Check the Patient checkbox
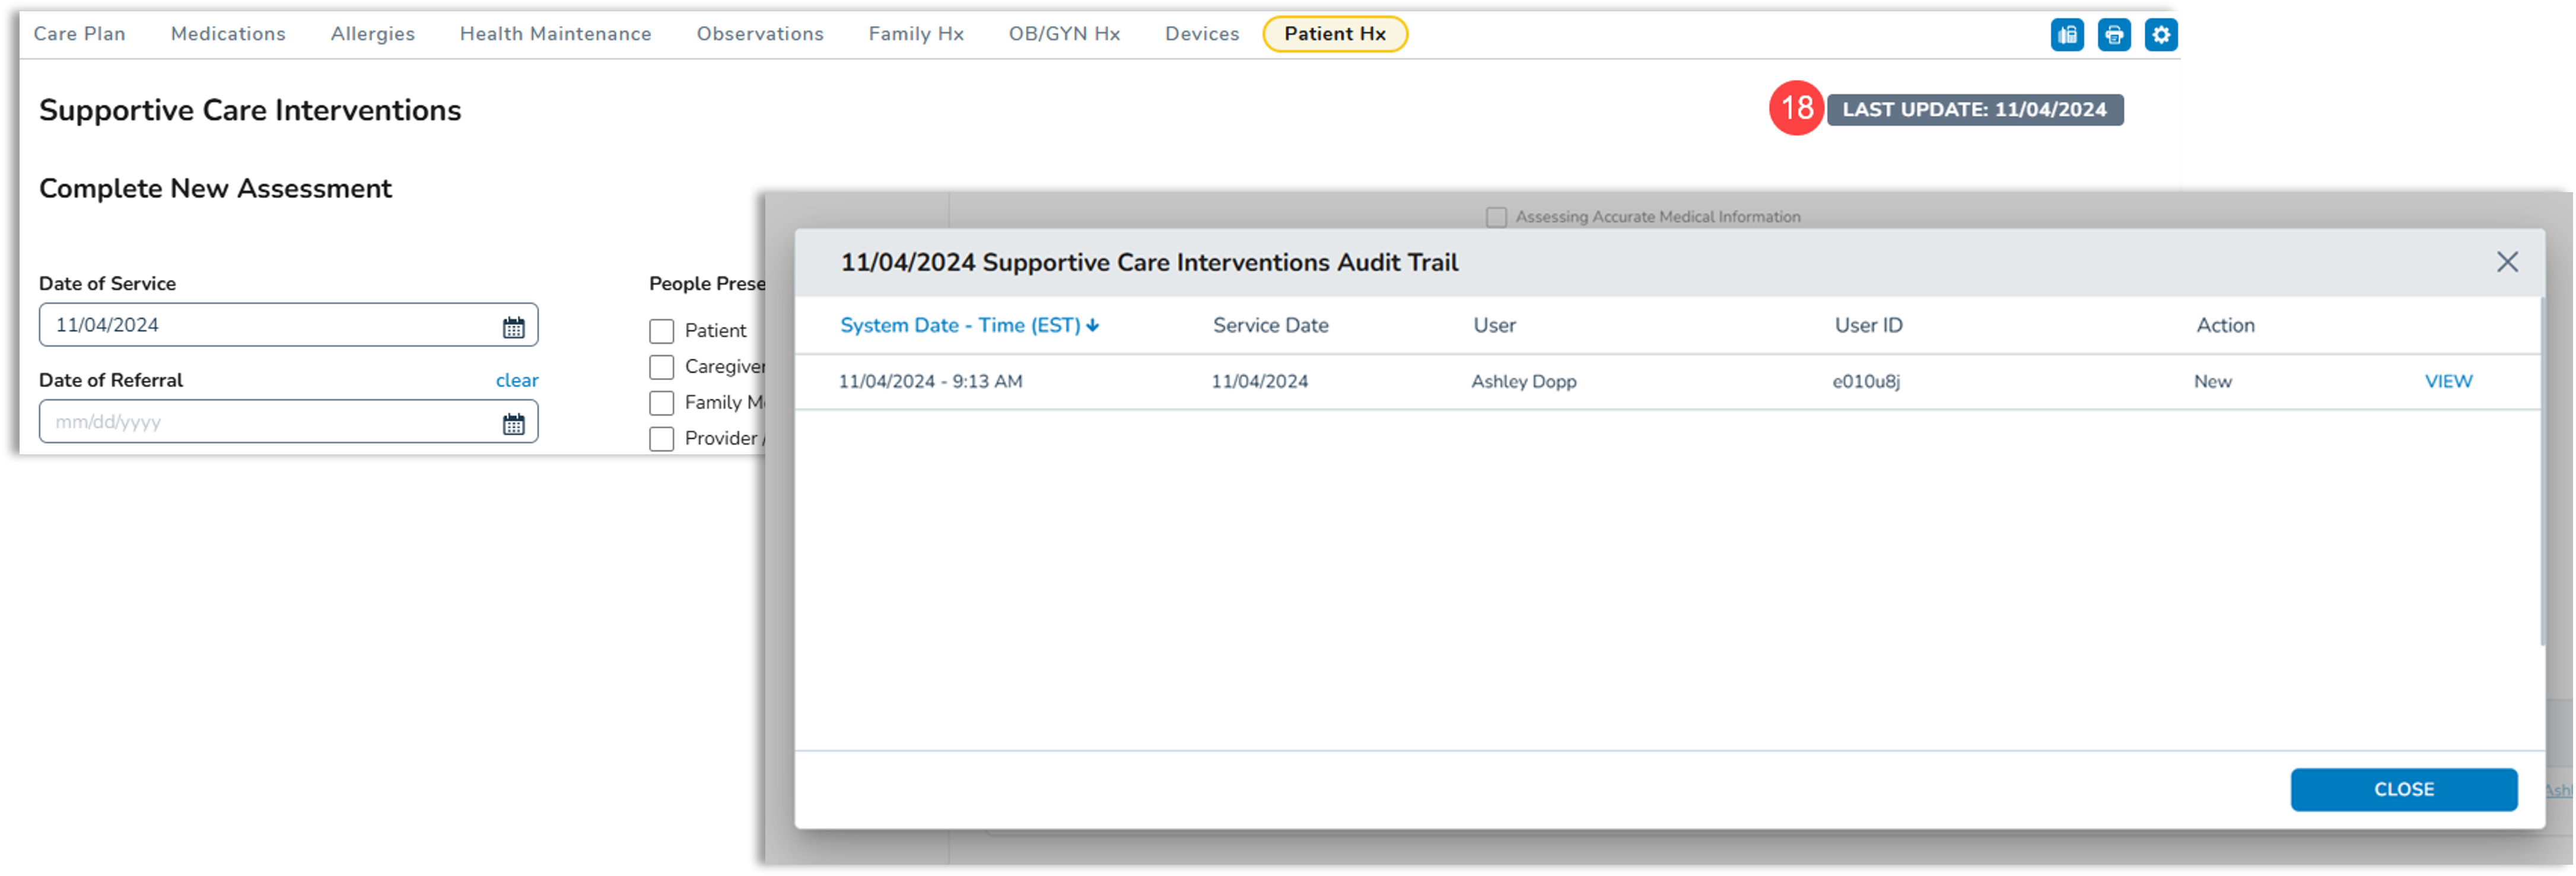2576x876 pixels. pos(661,331)
